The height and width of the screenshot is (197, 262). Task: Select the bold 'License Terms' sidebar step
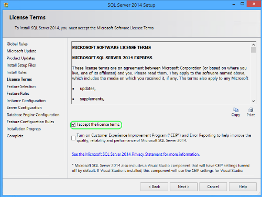(x=19, y=79)
